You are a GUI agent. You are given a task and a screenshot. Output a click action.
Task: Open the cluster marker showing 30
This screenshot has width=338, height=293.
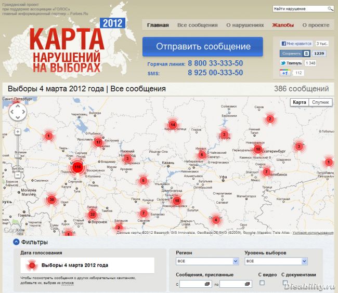(x=51, y=199)
